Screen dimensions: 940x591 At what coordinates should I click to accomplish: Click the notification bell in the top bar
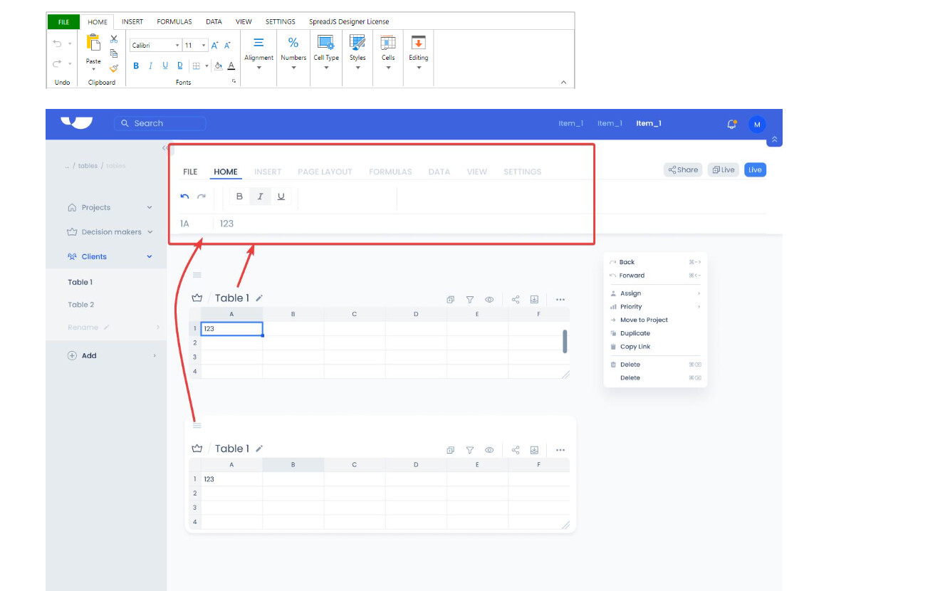pos(731,124)
